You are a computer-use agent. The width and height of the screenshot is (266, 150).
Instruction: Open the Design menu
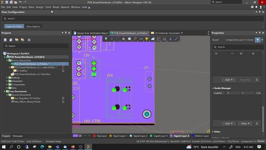pos(40,7)
